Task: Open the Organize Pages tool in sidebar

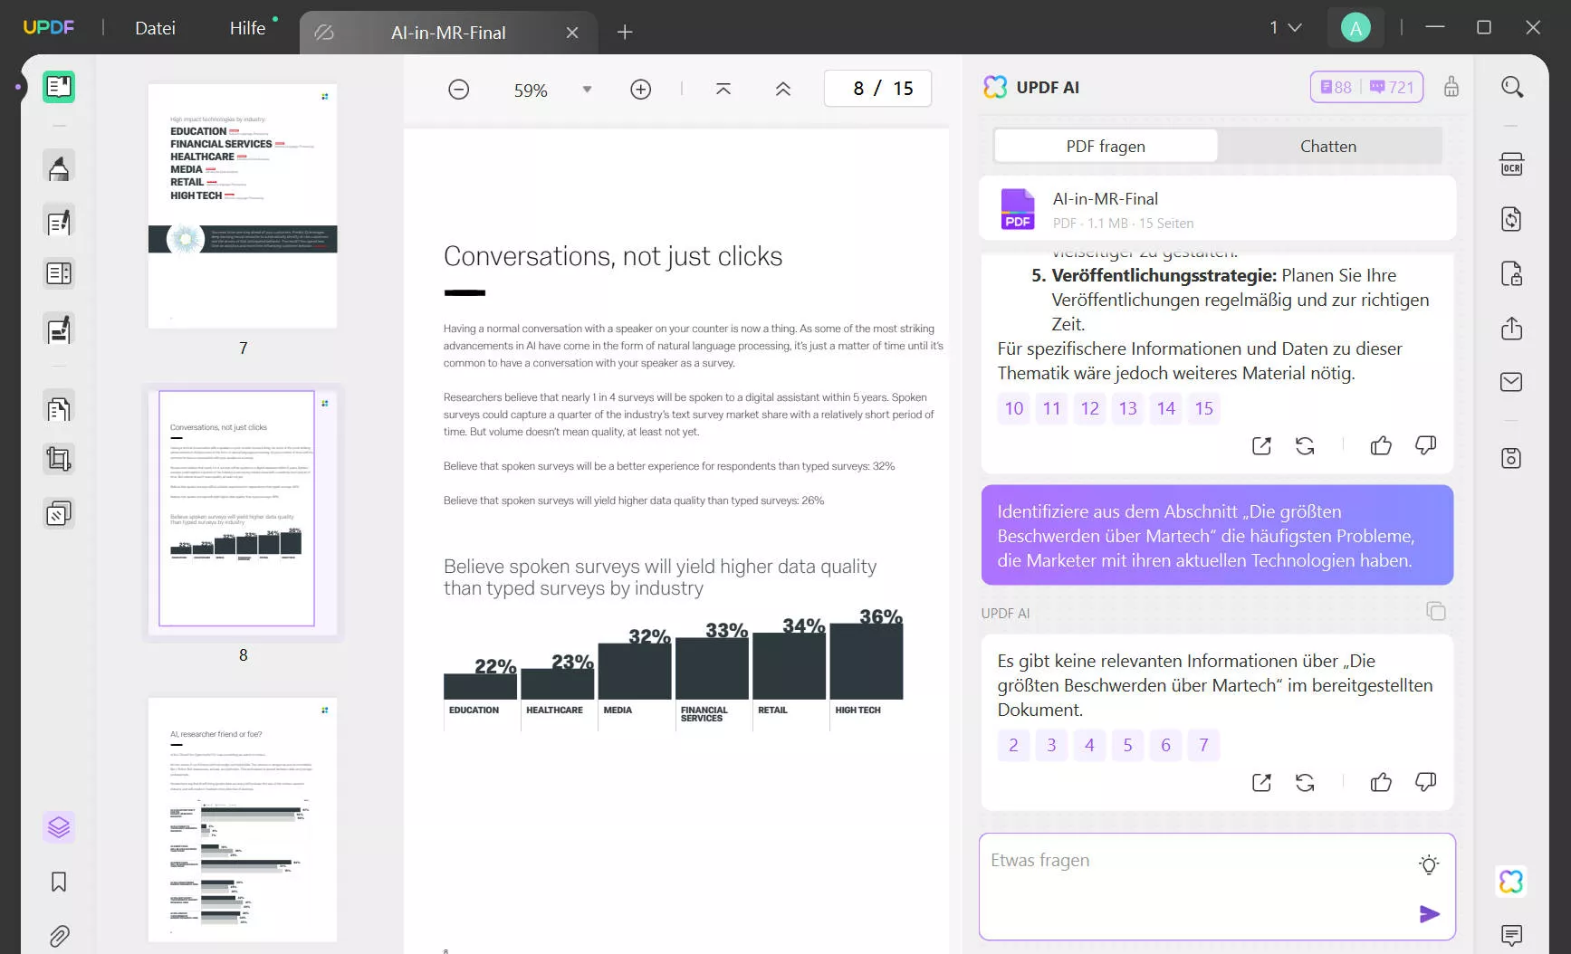Action: (59, 273)
